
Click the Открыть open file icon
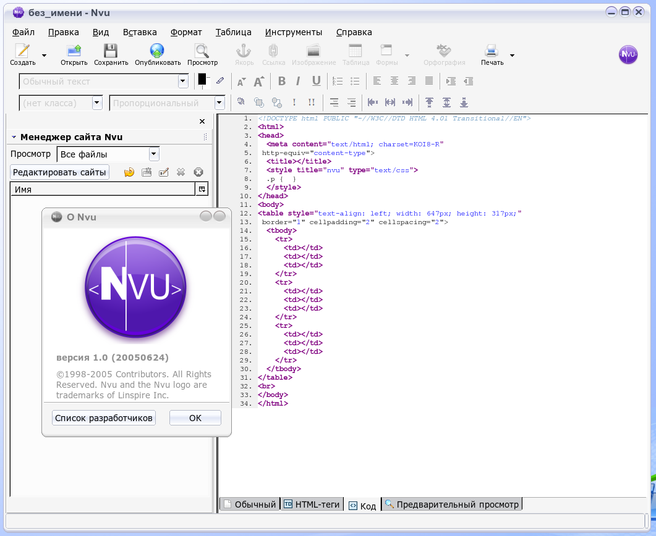[74, 52]
